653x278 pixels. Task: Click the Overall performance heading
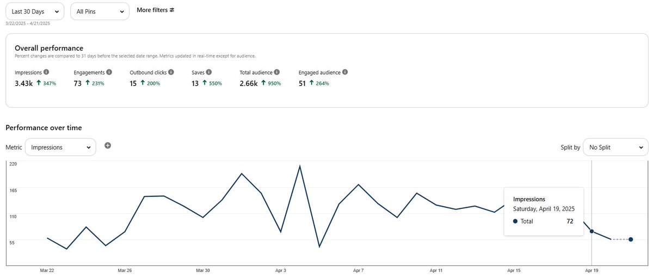coord(49,48)
